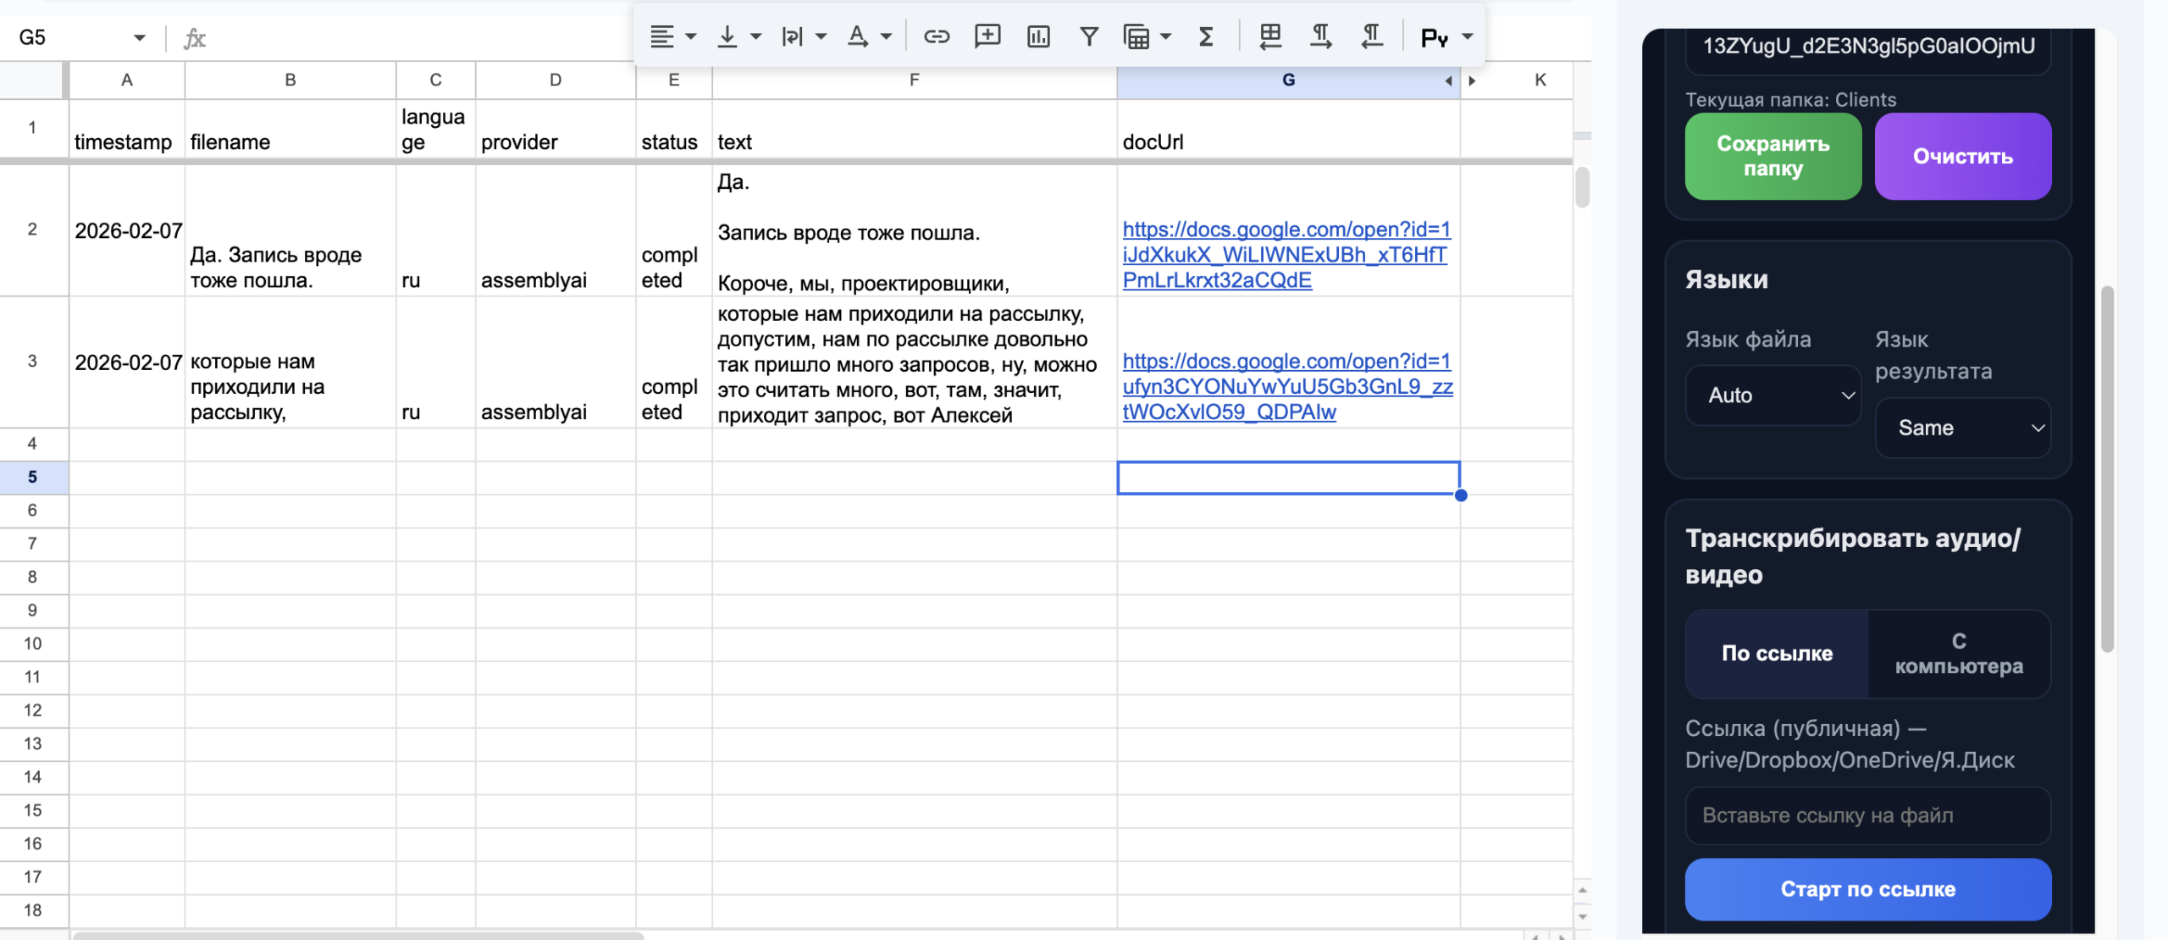This screenshot has width=2168, height=940.
Task: Open text wrapping options
Action: [x=803, y=36]
